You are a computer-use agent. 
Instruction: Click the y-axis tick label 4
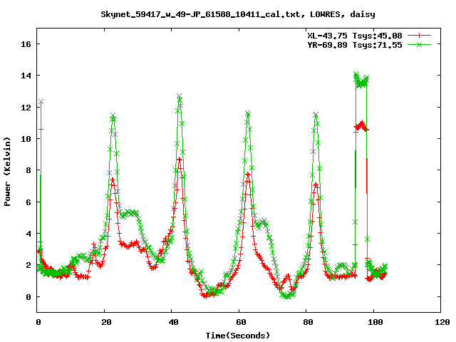(28, 234)
